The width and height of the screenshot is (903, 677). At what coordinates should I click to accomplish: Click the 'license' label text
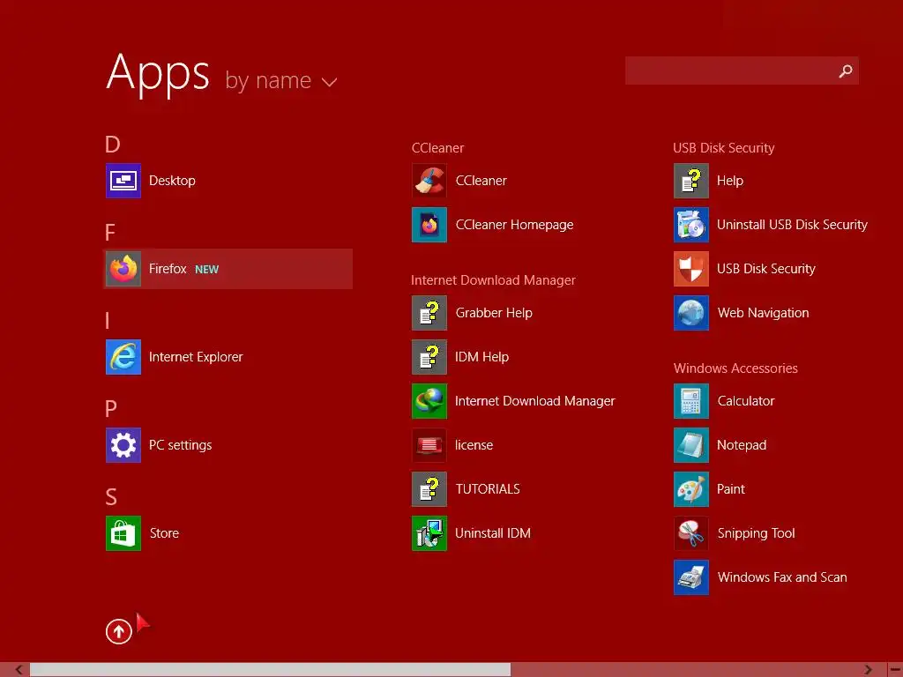[474, 445]
